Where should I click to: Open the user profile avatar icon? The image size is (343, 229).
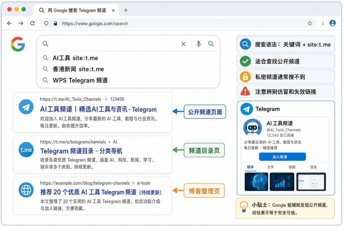click(x=332, y=23)
